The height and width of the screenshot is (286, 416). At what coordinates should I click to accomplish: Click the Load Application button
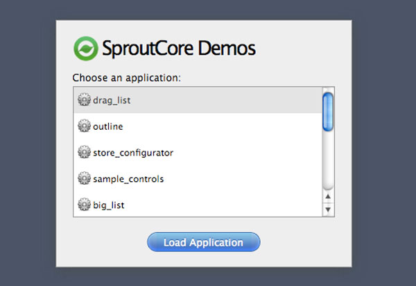tap(204, 242)
